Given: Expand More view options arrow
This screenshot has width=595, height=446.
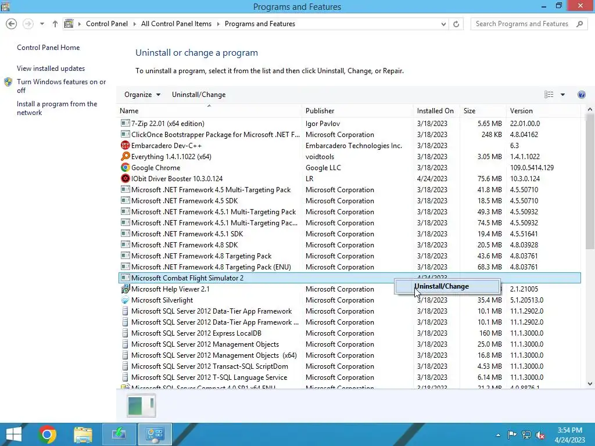Looking at the screenshot, I should pyautogui.click(x=562, y=95).
